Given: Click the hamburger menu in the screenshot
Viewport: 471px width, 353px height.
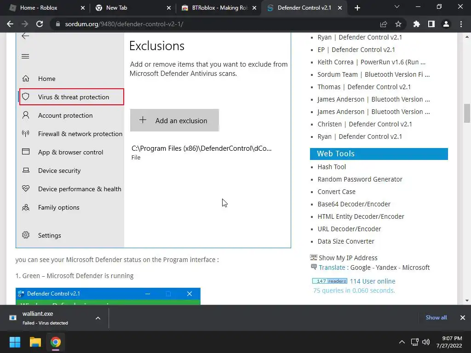Looking at the screenshot, I should tap(25, 57).
